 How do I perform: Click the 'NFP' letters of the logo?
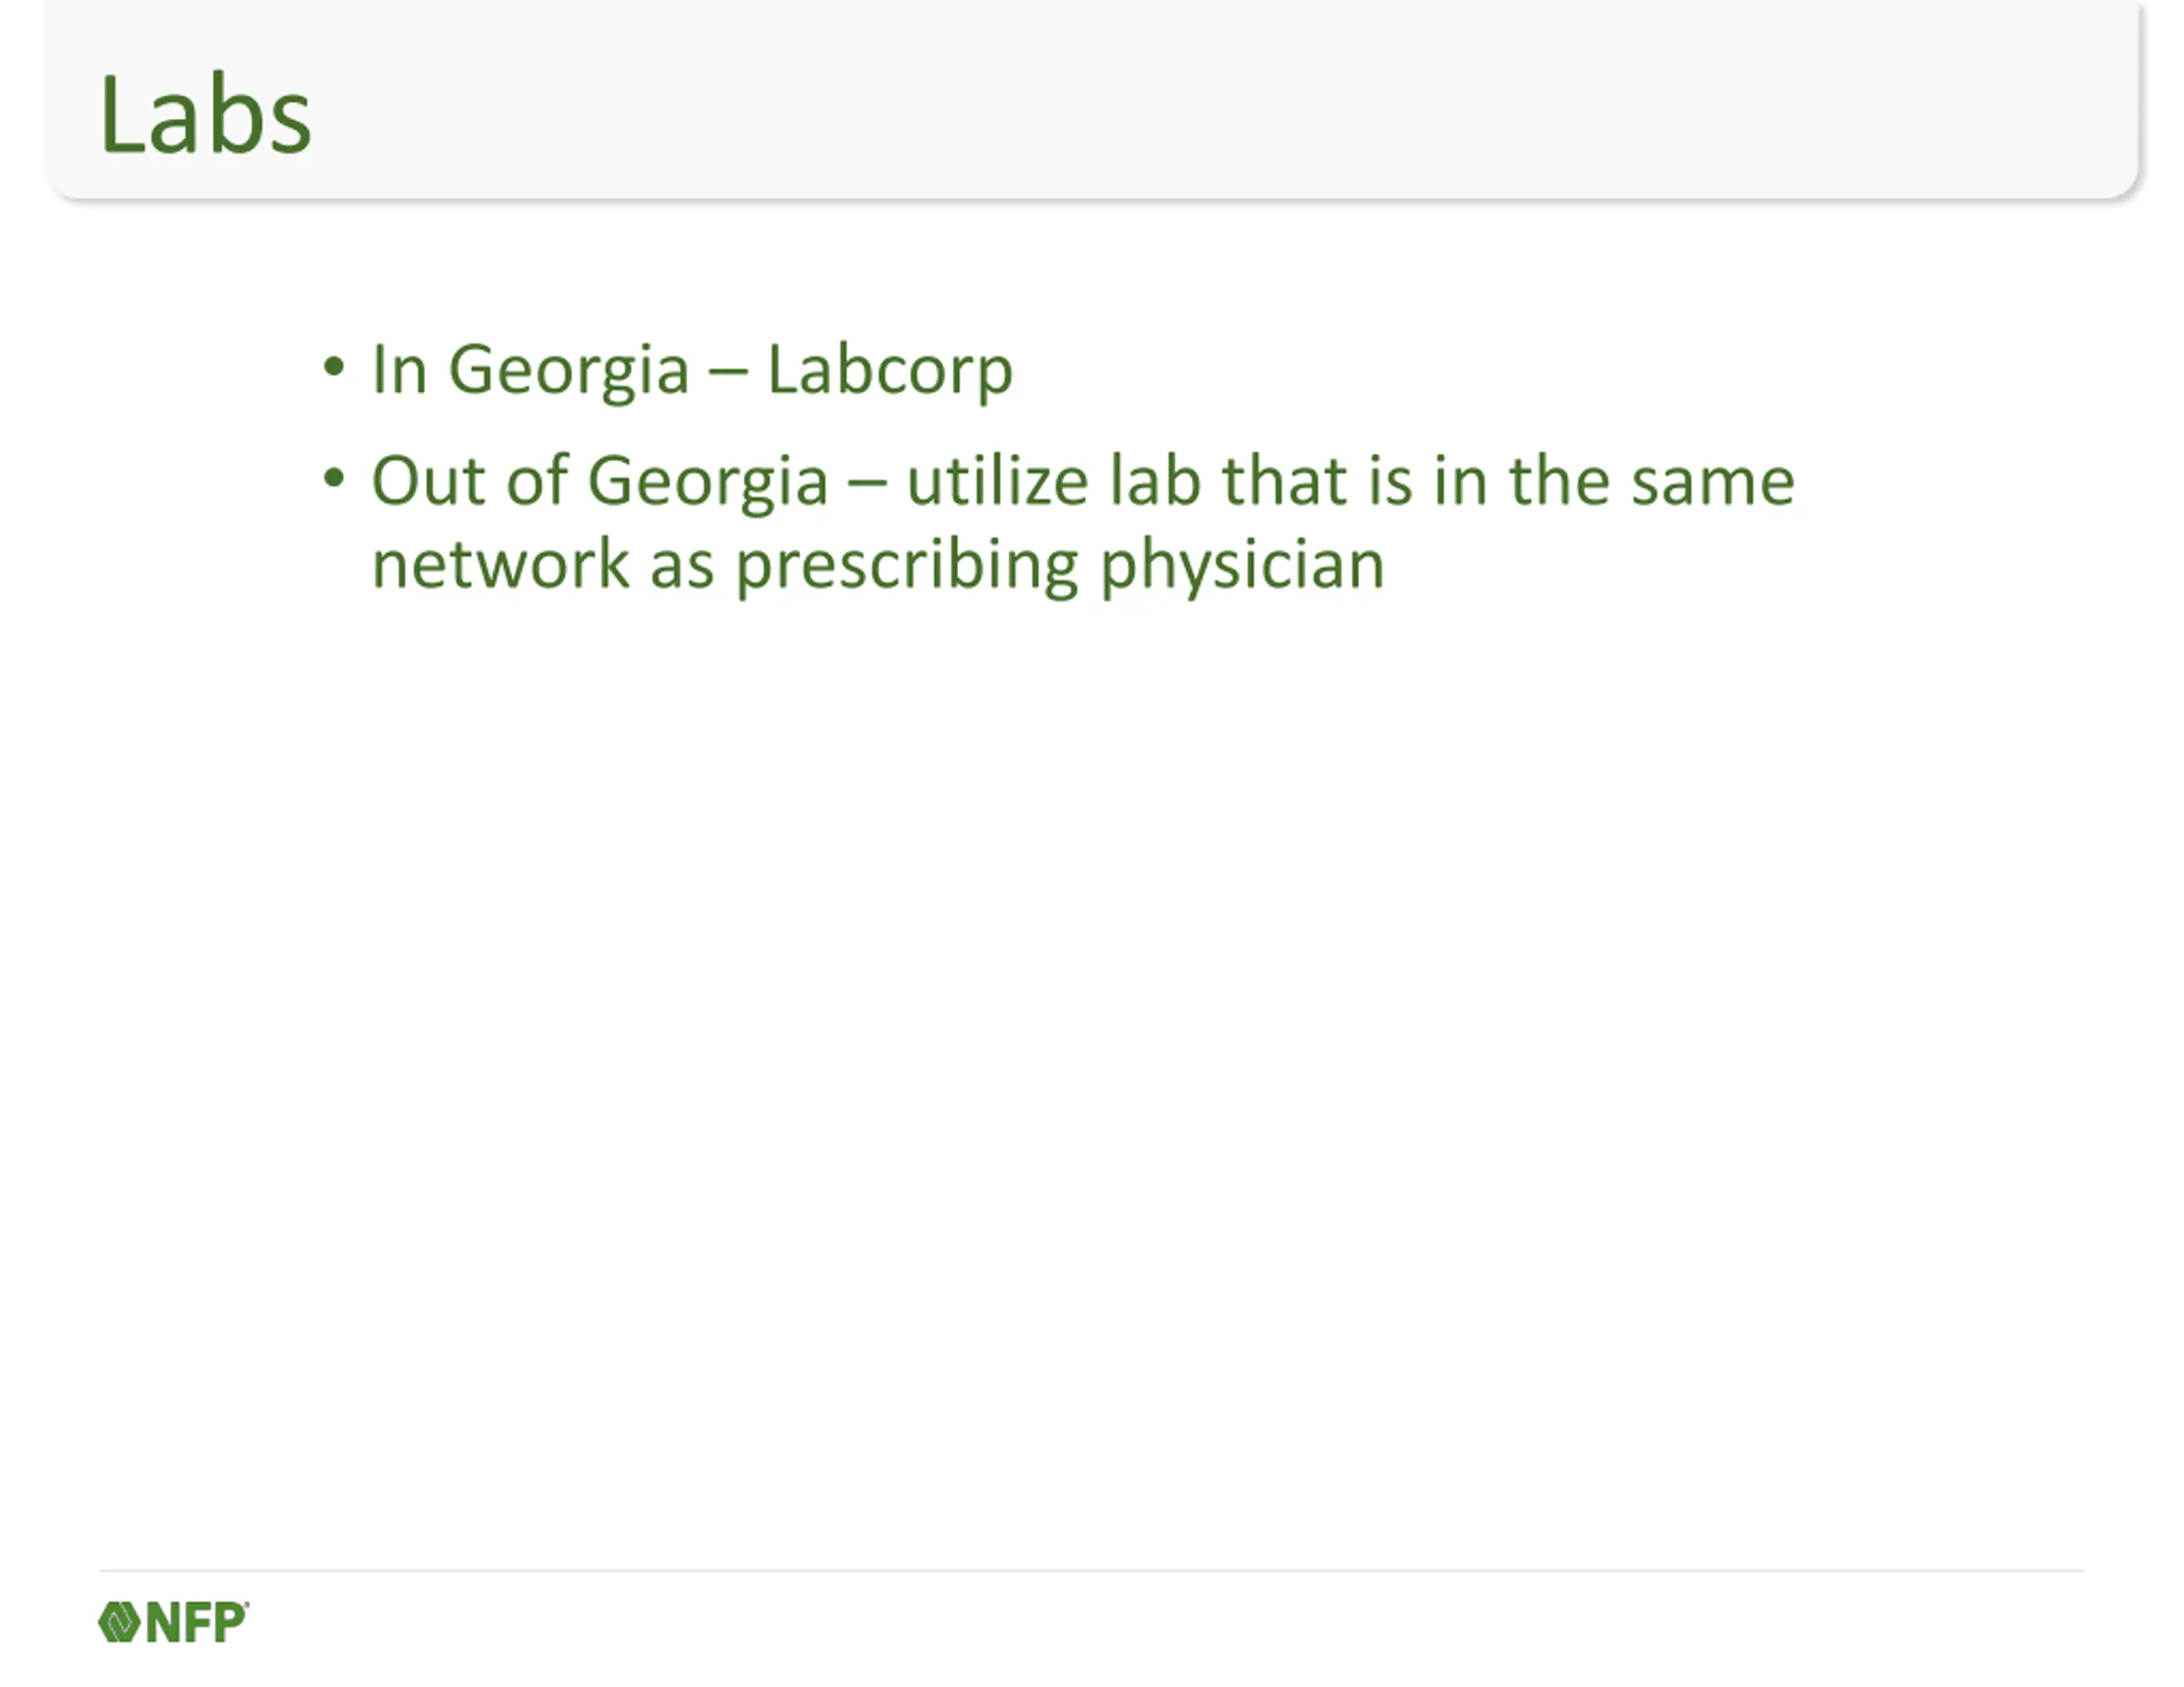coord(197,1622)
